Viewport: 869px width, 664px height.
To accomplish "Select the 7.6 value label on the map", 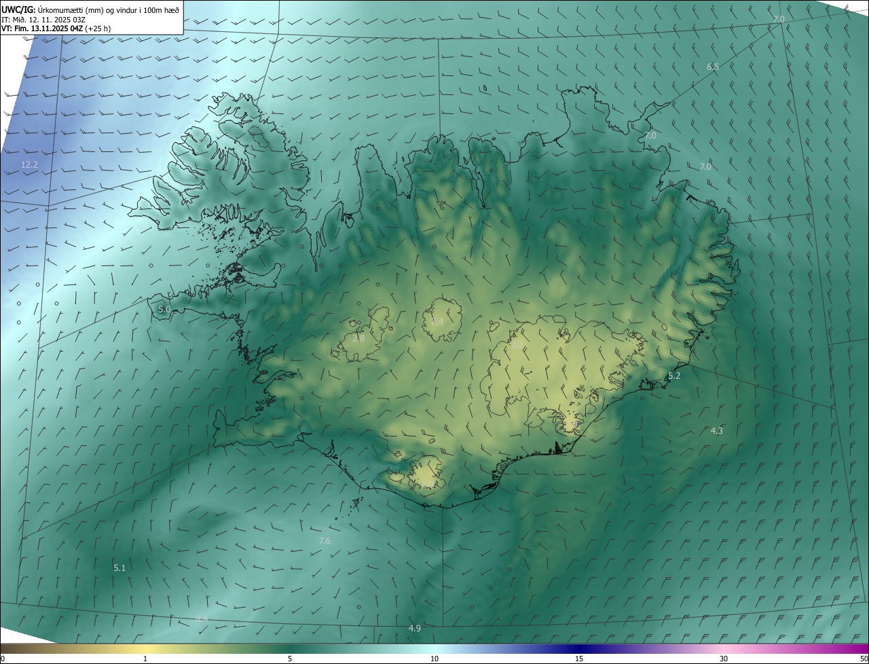I will 325,540.
